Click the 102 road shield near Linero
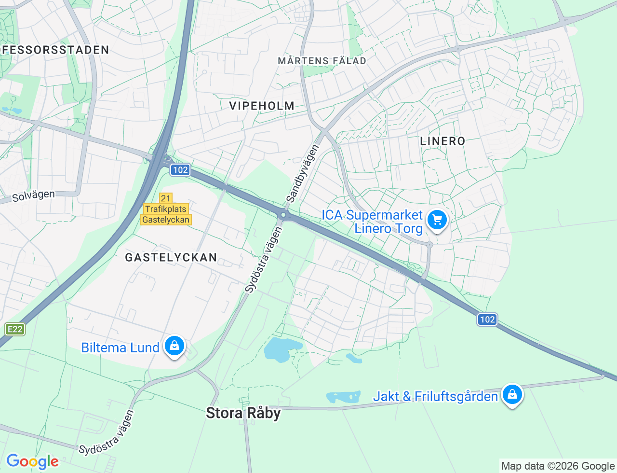This screenshot has width=617, height=473. (x=487, y=320)
